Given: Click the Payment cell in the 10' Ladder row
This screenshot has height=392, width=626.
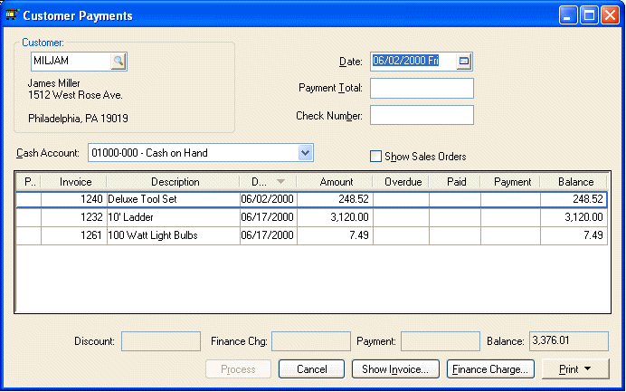Looking at the screenshot, I should click(510, 217).
